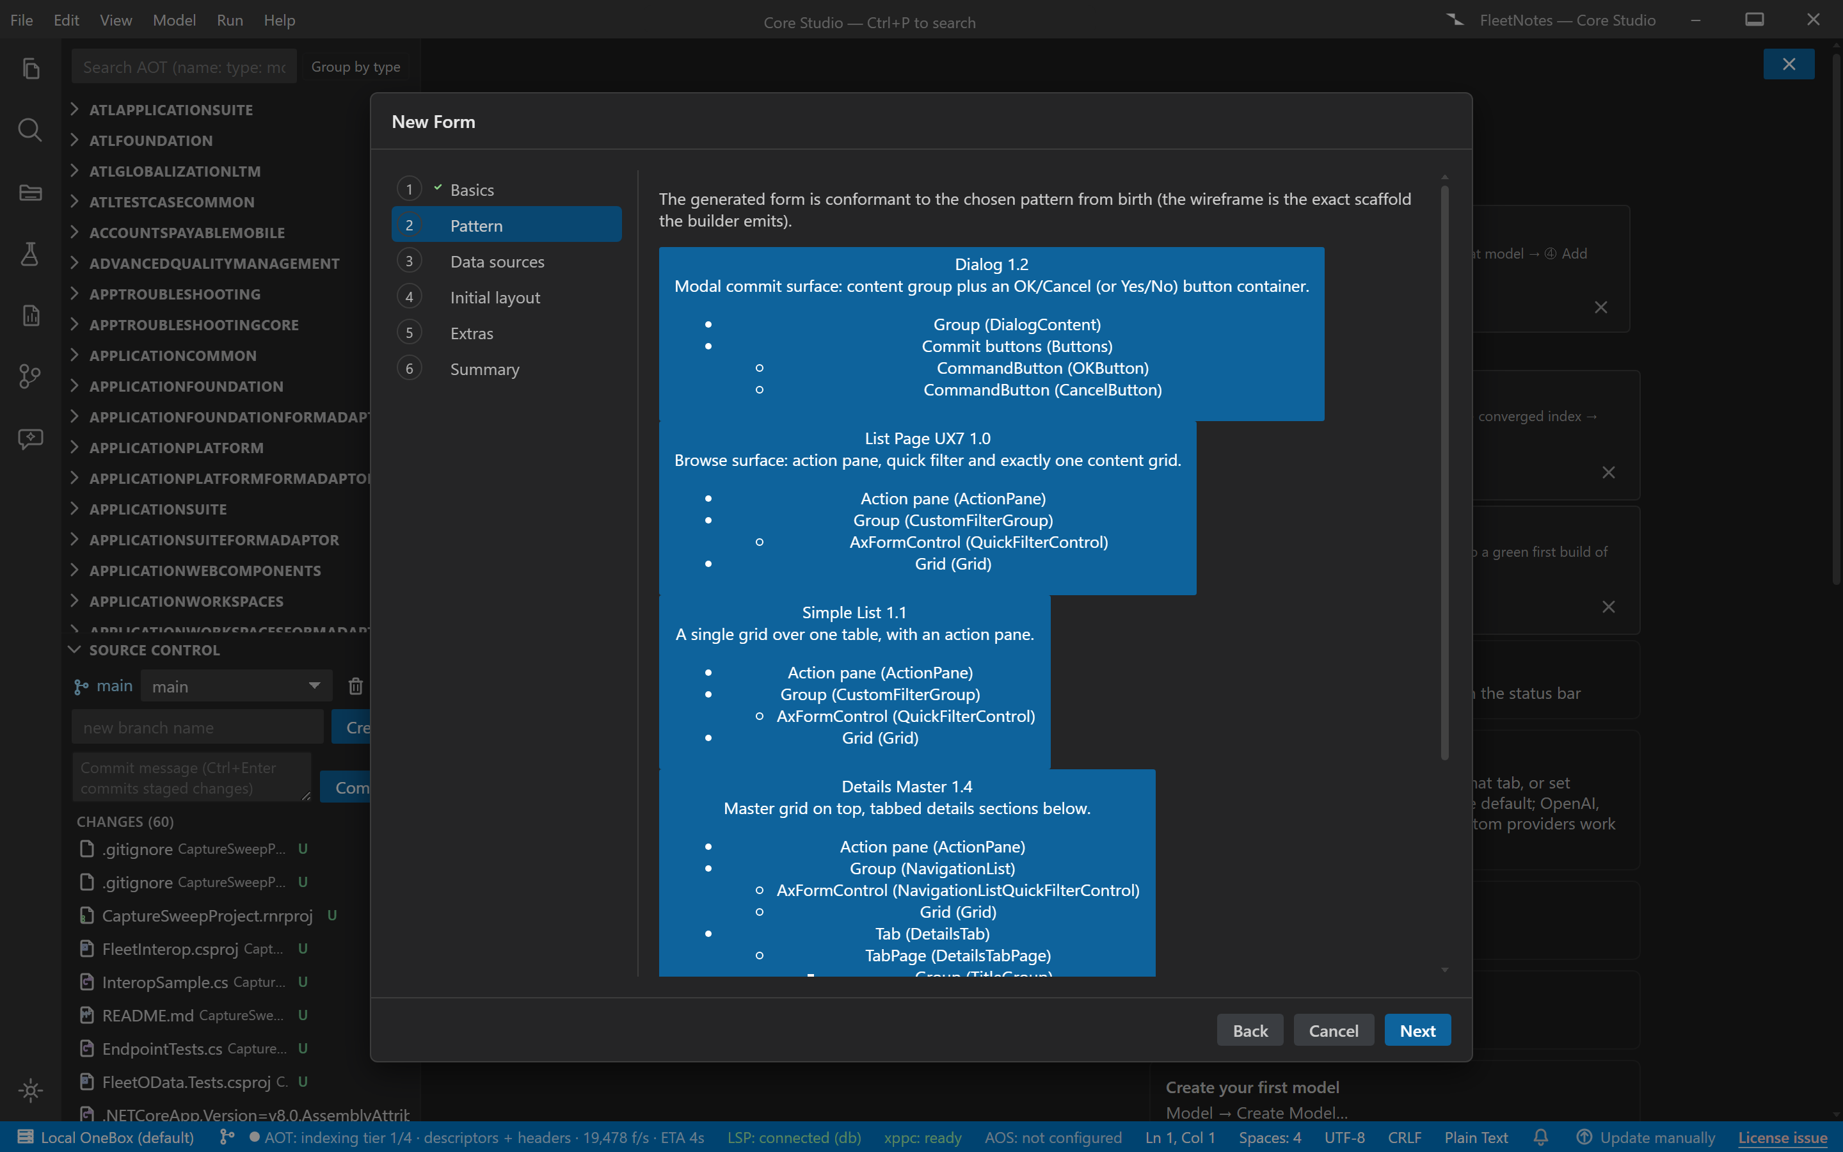Open the Search magnifier in activity bar

click(31, 131)
